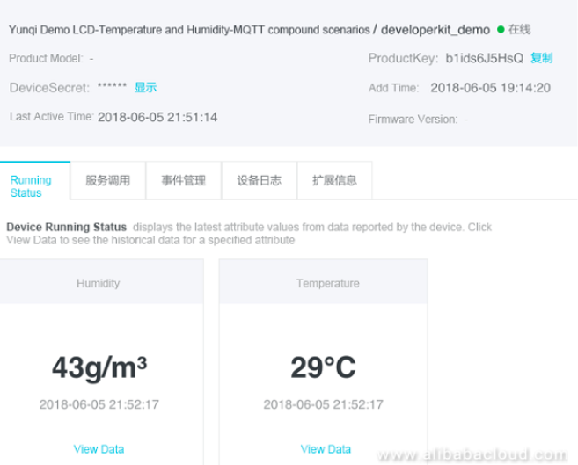The width and height of the screenshot is (578, 465).
Task: Open the 设备日志 tab
Action: 260,180
